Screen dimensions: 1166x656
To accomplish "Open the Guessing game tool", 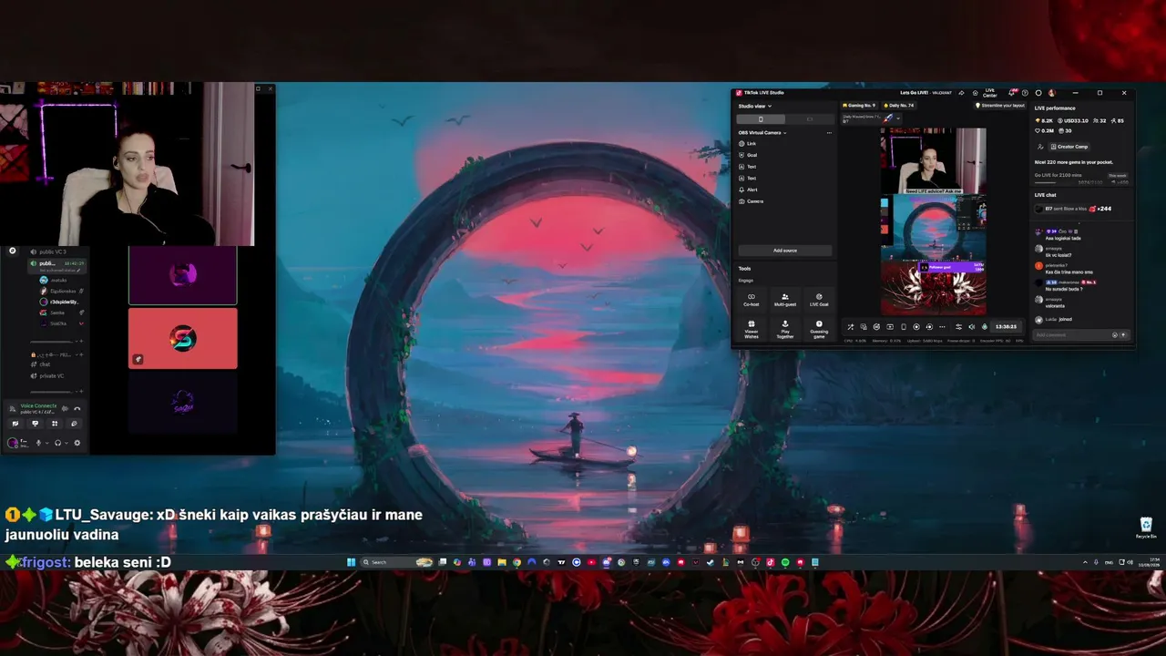I will coord(819,328).
